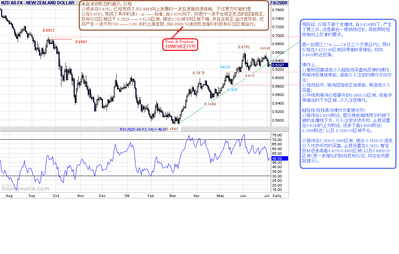Select the 0.7400 price axis label
This screenshot has width=399, height=254.
278,18
